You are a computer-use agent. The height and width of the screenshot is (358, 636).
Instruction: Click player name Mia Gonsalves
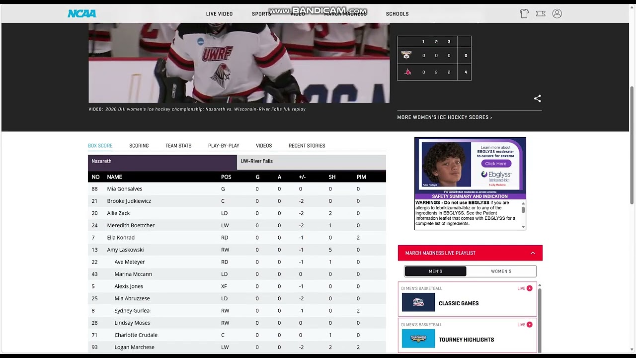pos(125,189)
